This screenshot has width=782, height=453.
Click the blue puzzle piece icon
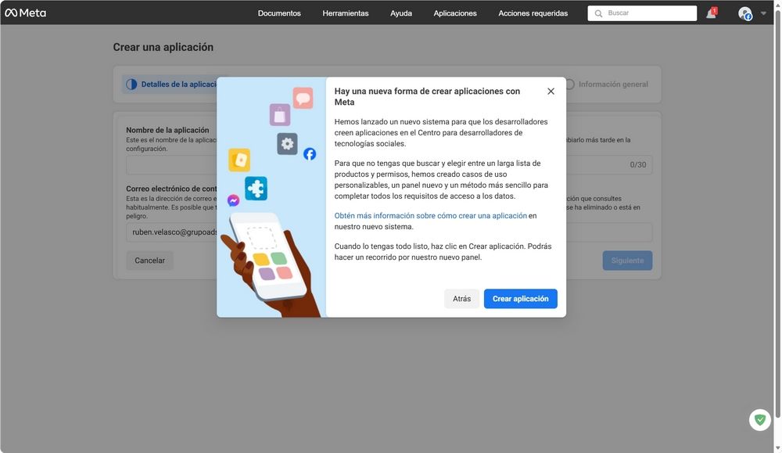(x=256, y=188)
